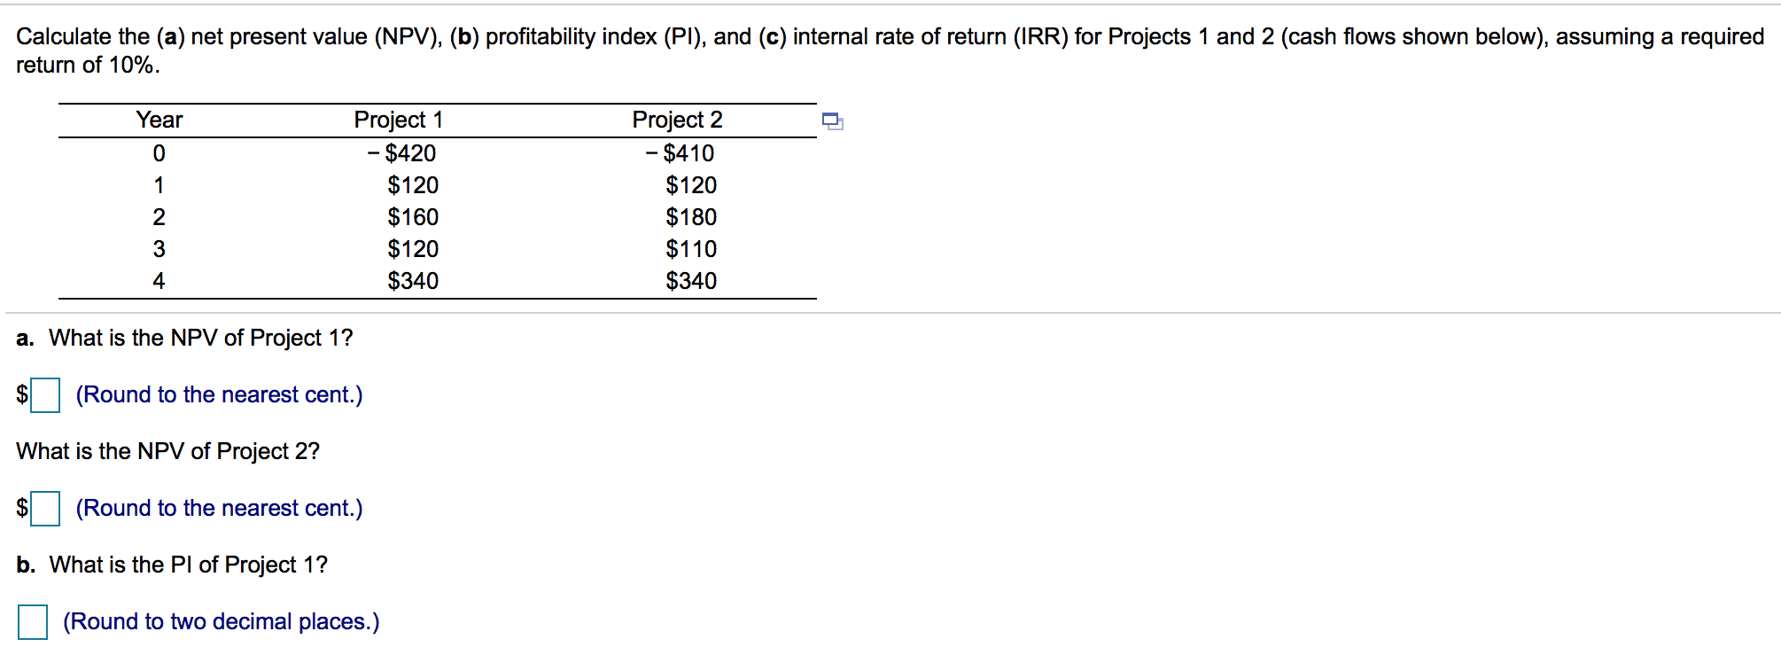Click the NPV answer field for Project 2
This screenshot has width=1781, height=647.
click(x=44, y=508)
